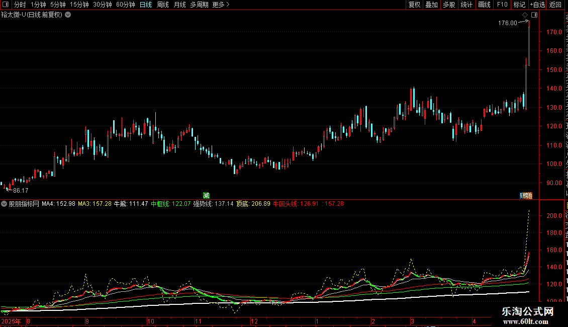Screen dimensions: 568x327
Task: Select the 1分钟 period
Action: [38, 5]
